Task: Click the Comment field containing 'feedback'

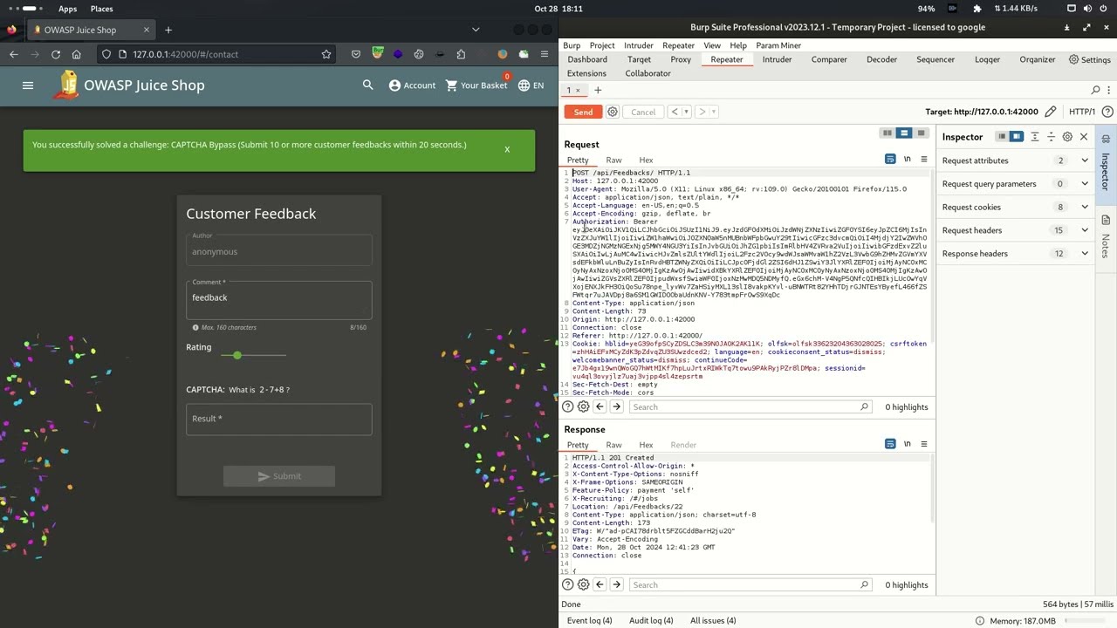Action: (x=278, y=298)
